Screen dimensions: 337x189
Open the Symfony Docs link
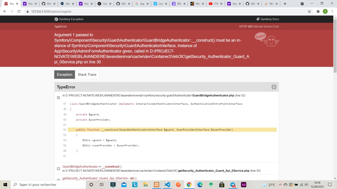(x=267, y=19)
